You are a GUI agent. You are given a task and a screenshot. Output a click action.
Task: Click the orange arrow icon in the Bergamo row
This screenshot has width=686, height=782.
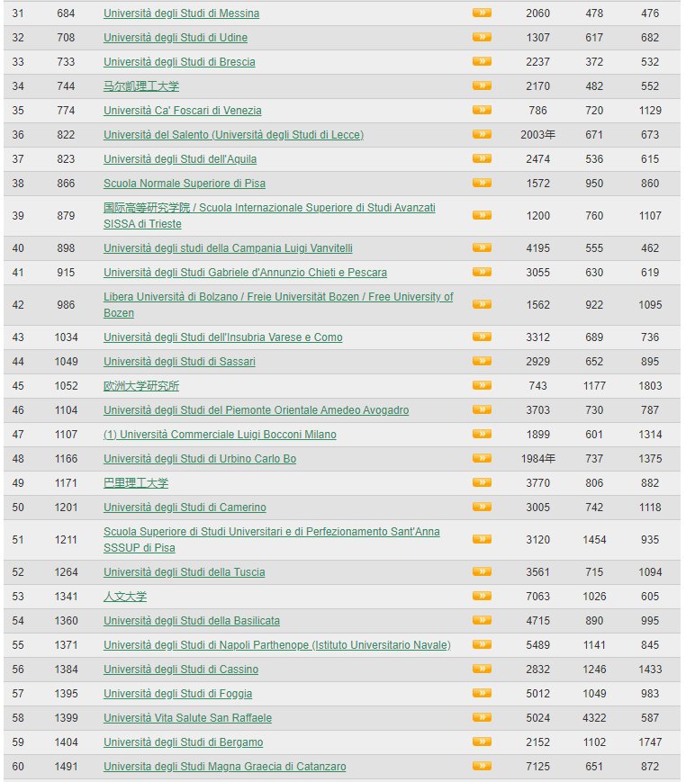click(482, 742)
